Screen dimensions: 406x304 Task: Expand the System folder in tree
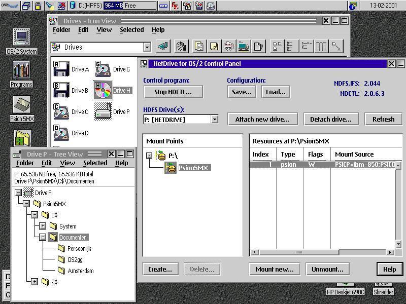[43, 226]
